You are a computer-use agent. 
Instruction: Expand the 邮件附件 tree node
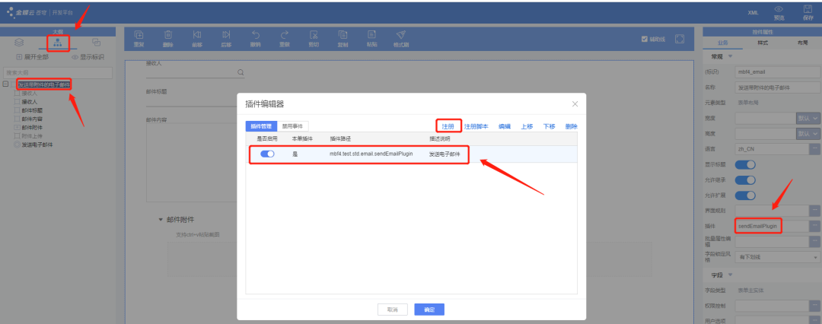(x=17, y=128)
